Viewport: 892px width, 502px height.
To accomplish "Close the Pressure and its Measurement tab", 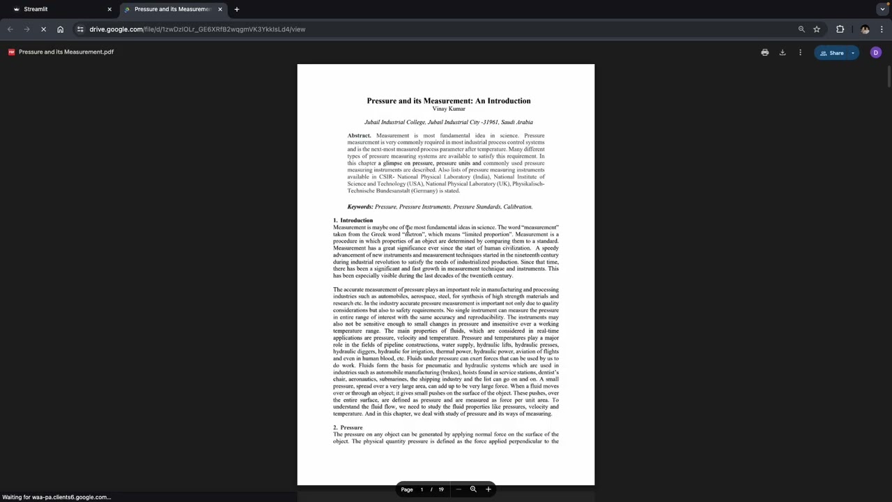I will (220, 9).
